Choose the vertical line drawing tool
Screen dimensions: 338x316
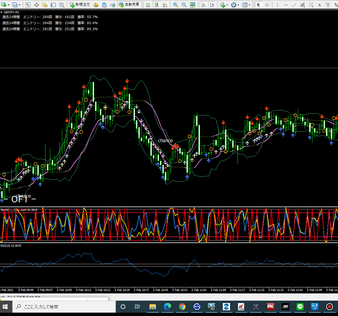pyautogui.click(x=277, y=5)
